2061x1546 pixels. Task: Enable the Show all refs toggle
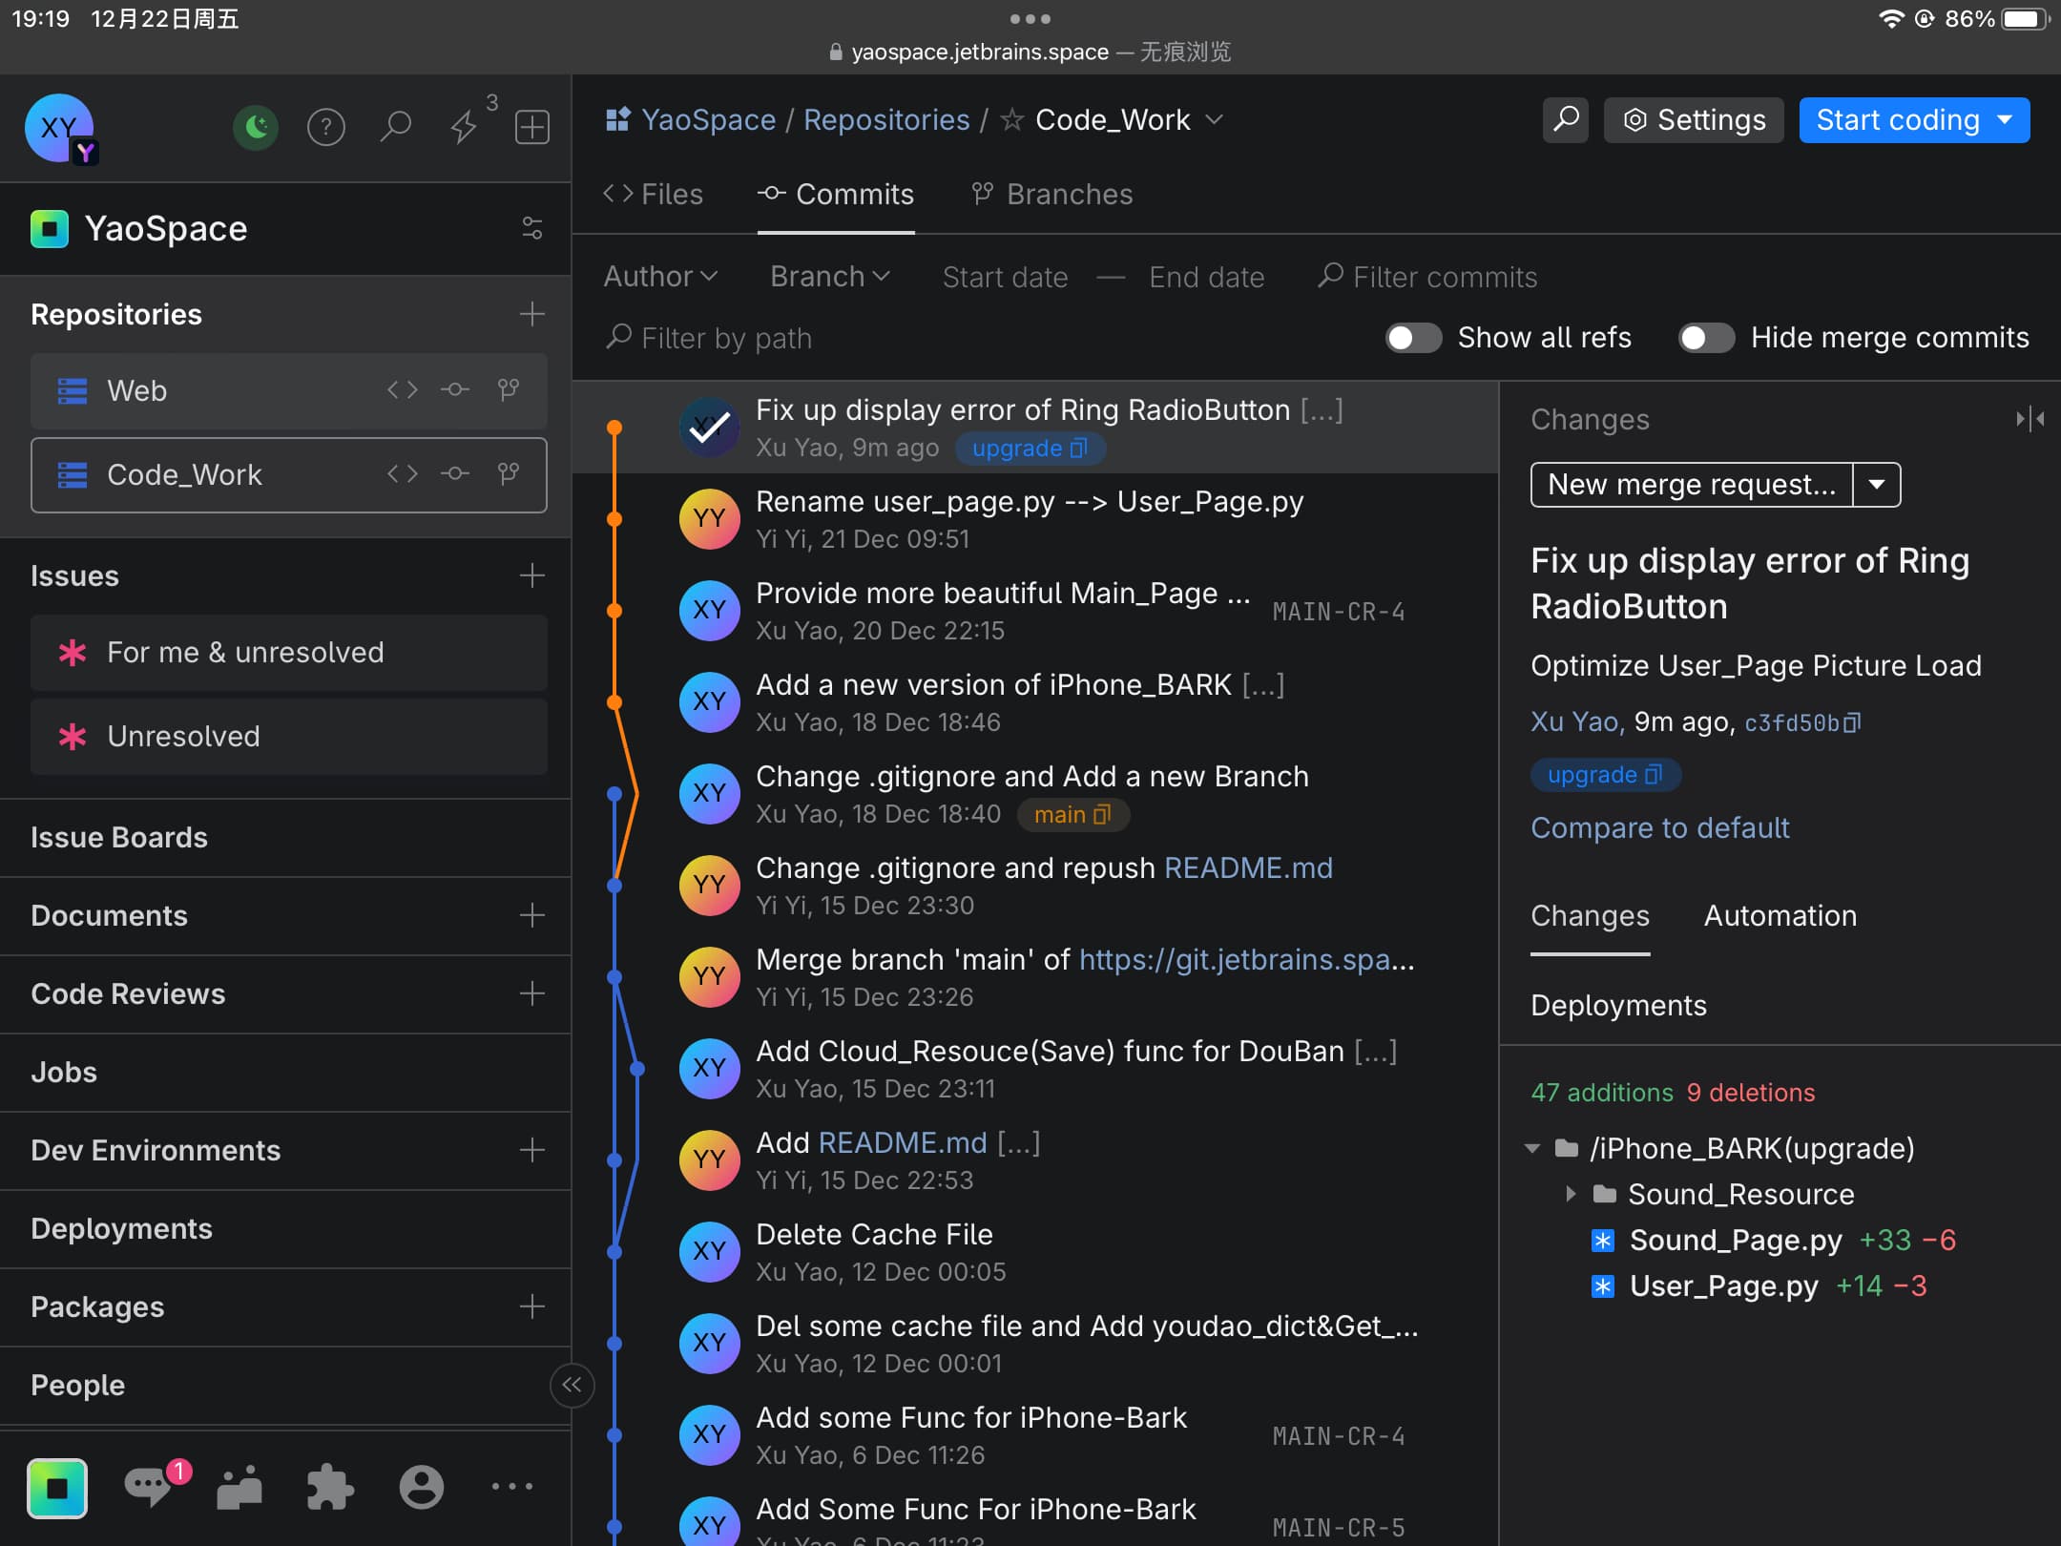(x=1413, y=338)
